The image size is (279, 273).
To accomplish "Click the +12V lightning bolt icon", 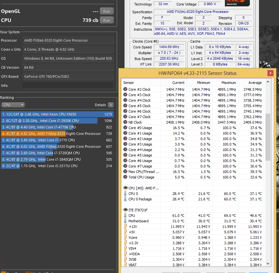I will 125,227.
